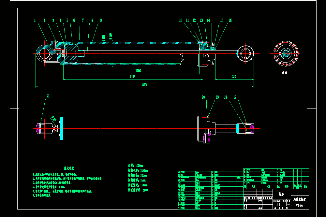Screen dimensions: 326x217
Task: Select part balloon number 6
Action: [74, 21]
